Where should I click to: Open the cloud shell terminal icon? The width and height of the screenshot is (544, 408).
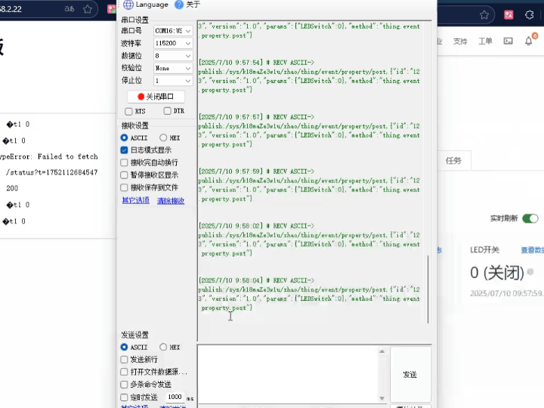click(508, 42)
